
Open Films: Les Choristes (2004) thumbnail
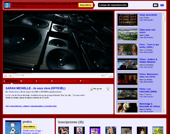point(127,94)
